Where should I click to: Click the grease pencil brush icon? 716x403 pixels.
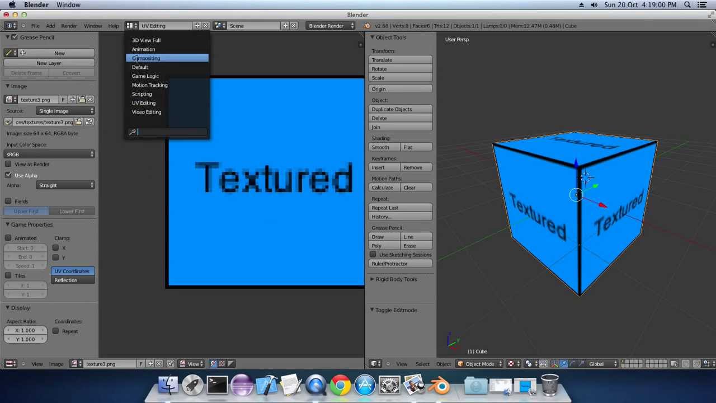coord(10,53)
